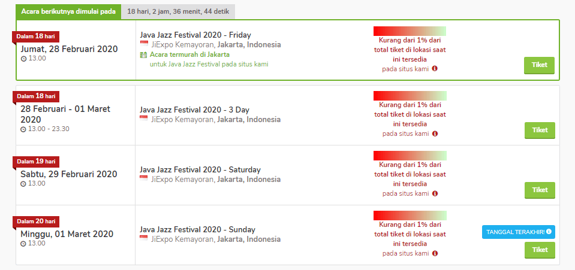Click the Dalam 20 hari red ribbon label
This screenshot has height=270, width=575.
tap(36, 222)
